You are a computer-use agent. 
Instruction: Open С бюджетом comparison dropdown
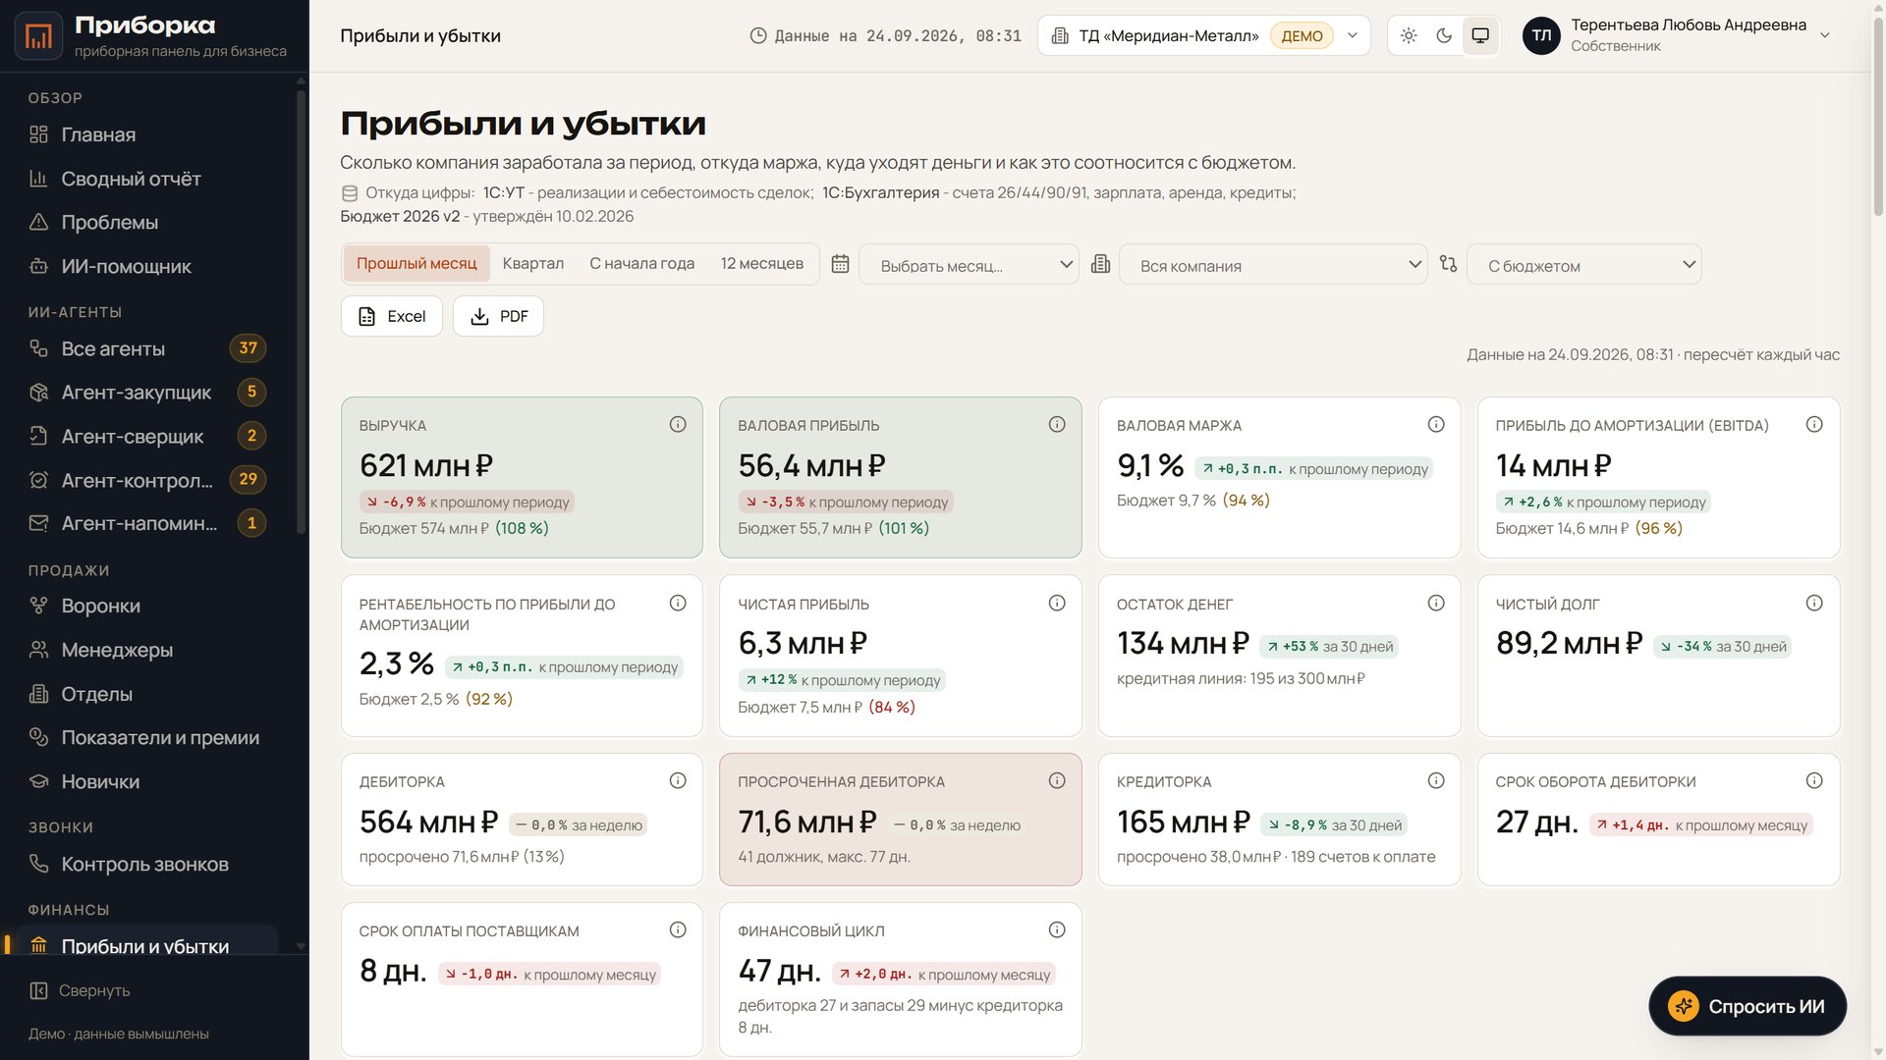pyautogui.click(x=1583, y=265)
